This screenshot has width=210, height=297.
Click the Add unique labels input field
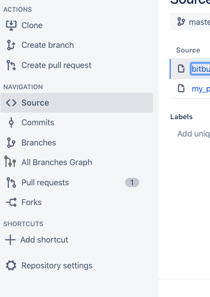click(193, 134)
